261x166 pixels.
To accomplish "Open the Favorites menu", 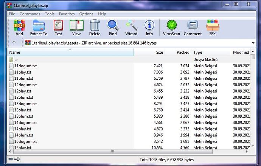I will [x=67, y=14].
